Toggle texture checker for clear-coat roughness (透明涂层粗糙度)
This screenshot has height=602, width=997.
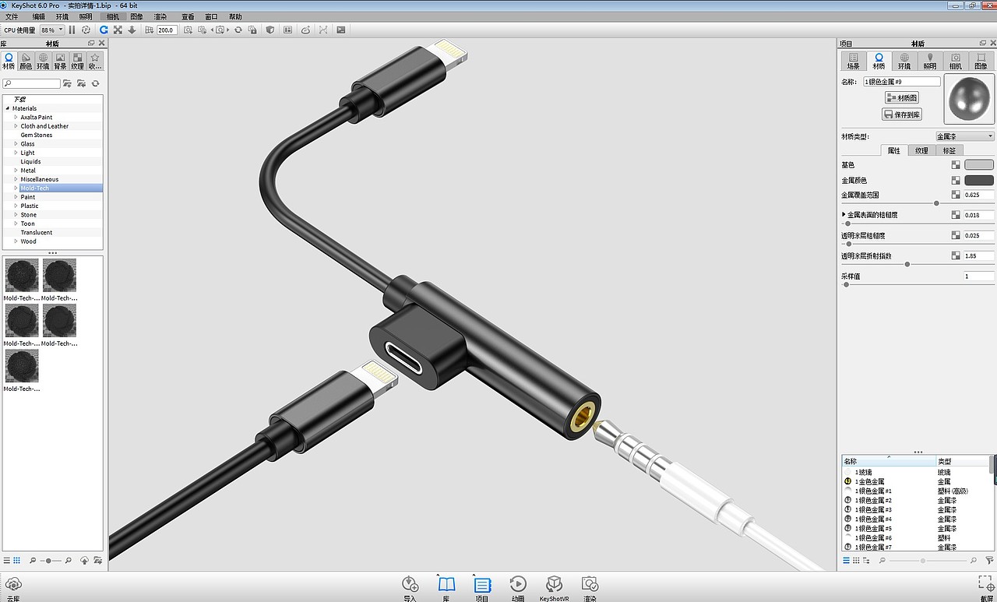coord(956,235)
